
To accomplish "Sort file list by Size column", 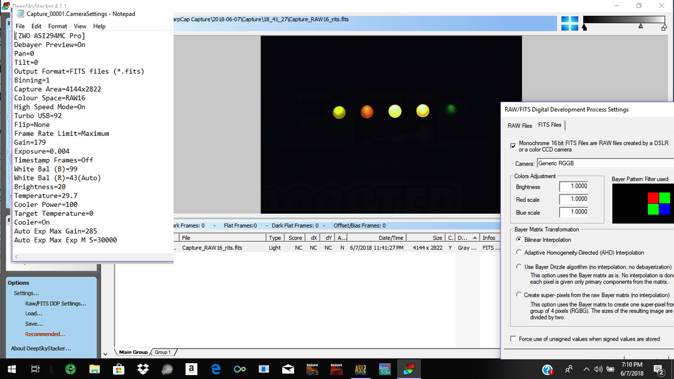I will [x=426, y=238].
